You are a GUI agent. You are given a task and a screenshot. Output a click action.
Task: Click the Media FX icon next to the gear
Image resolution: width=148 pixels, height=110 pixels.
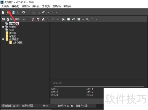point(58,19)
